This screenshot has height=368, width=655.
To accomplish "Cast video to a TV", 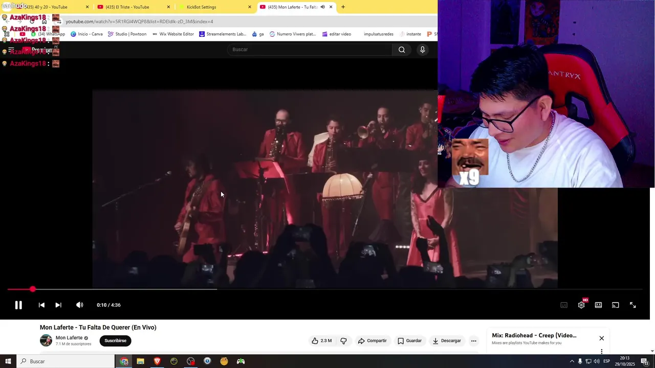I will (x=616, y=305).
